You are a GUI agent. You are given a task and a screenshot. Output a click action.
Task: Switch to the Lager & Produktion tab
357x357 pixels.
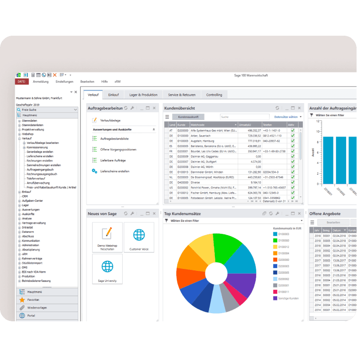tap(143, 95)
